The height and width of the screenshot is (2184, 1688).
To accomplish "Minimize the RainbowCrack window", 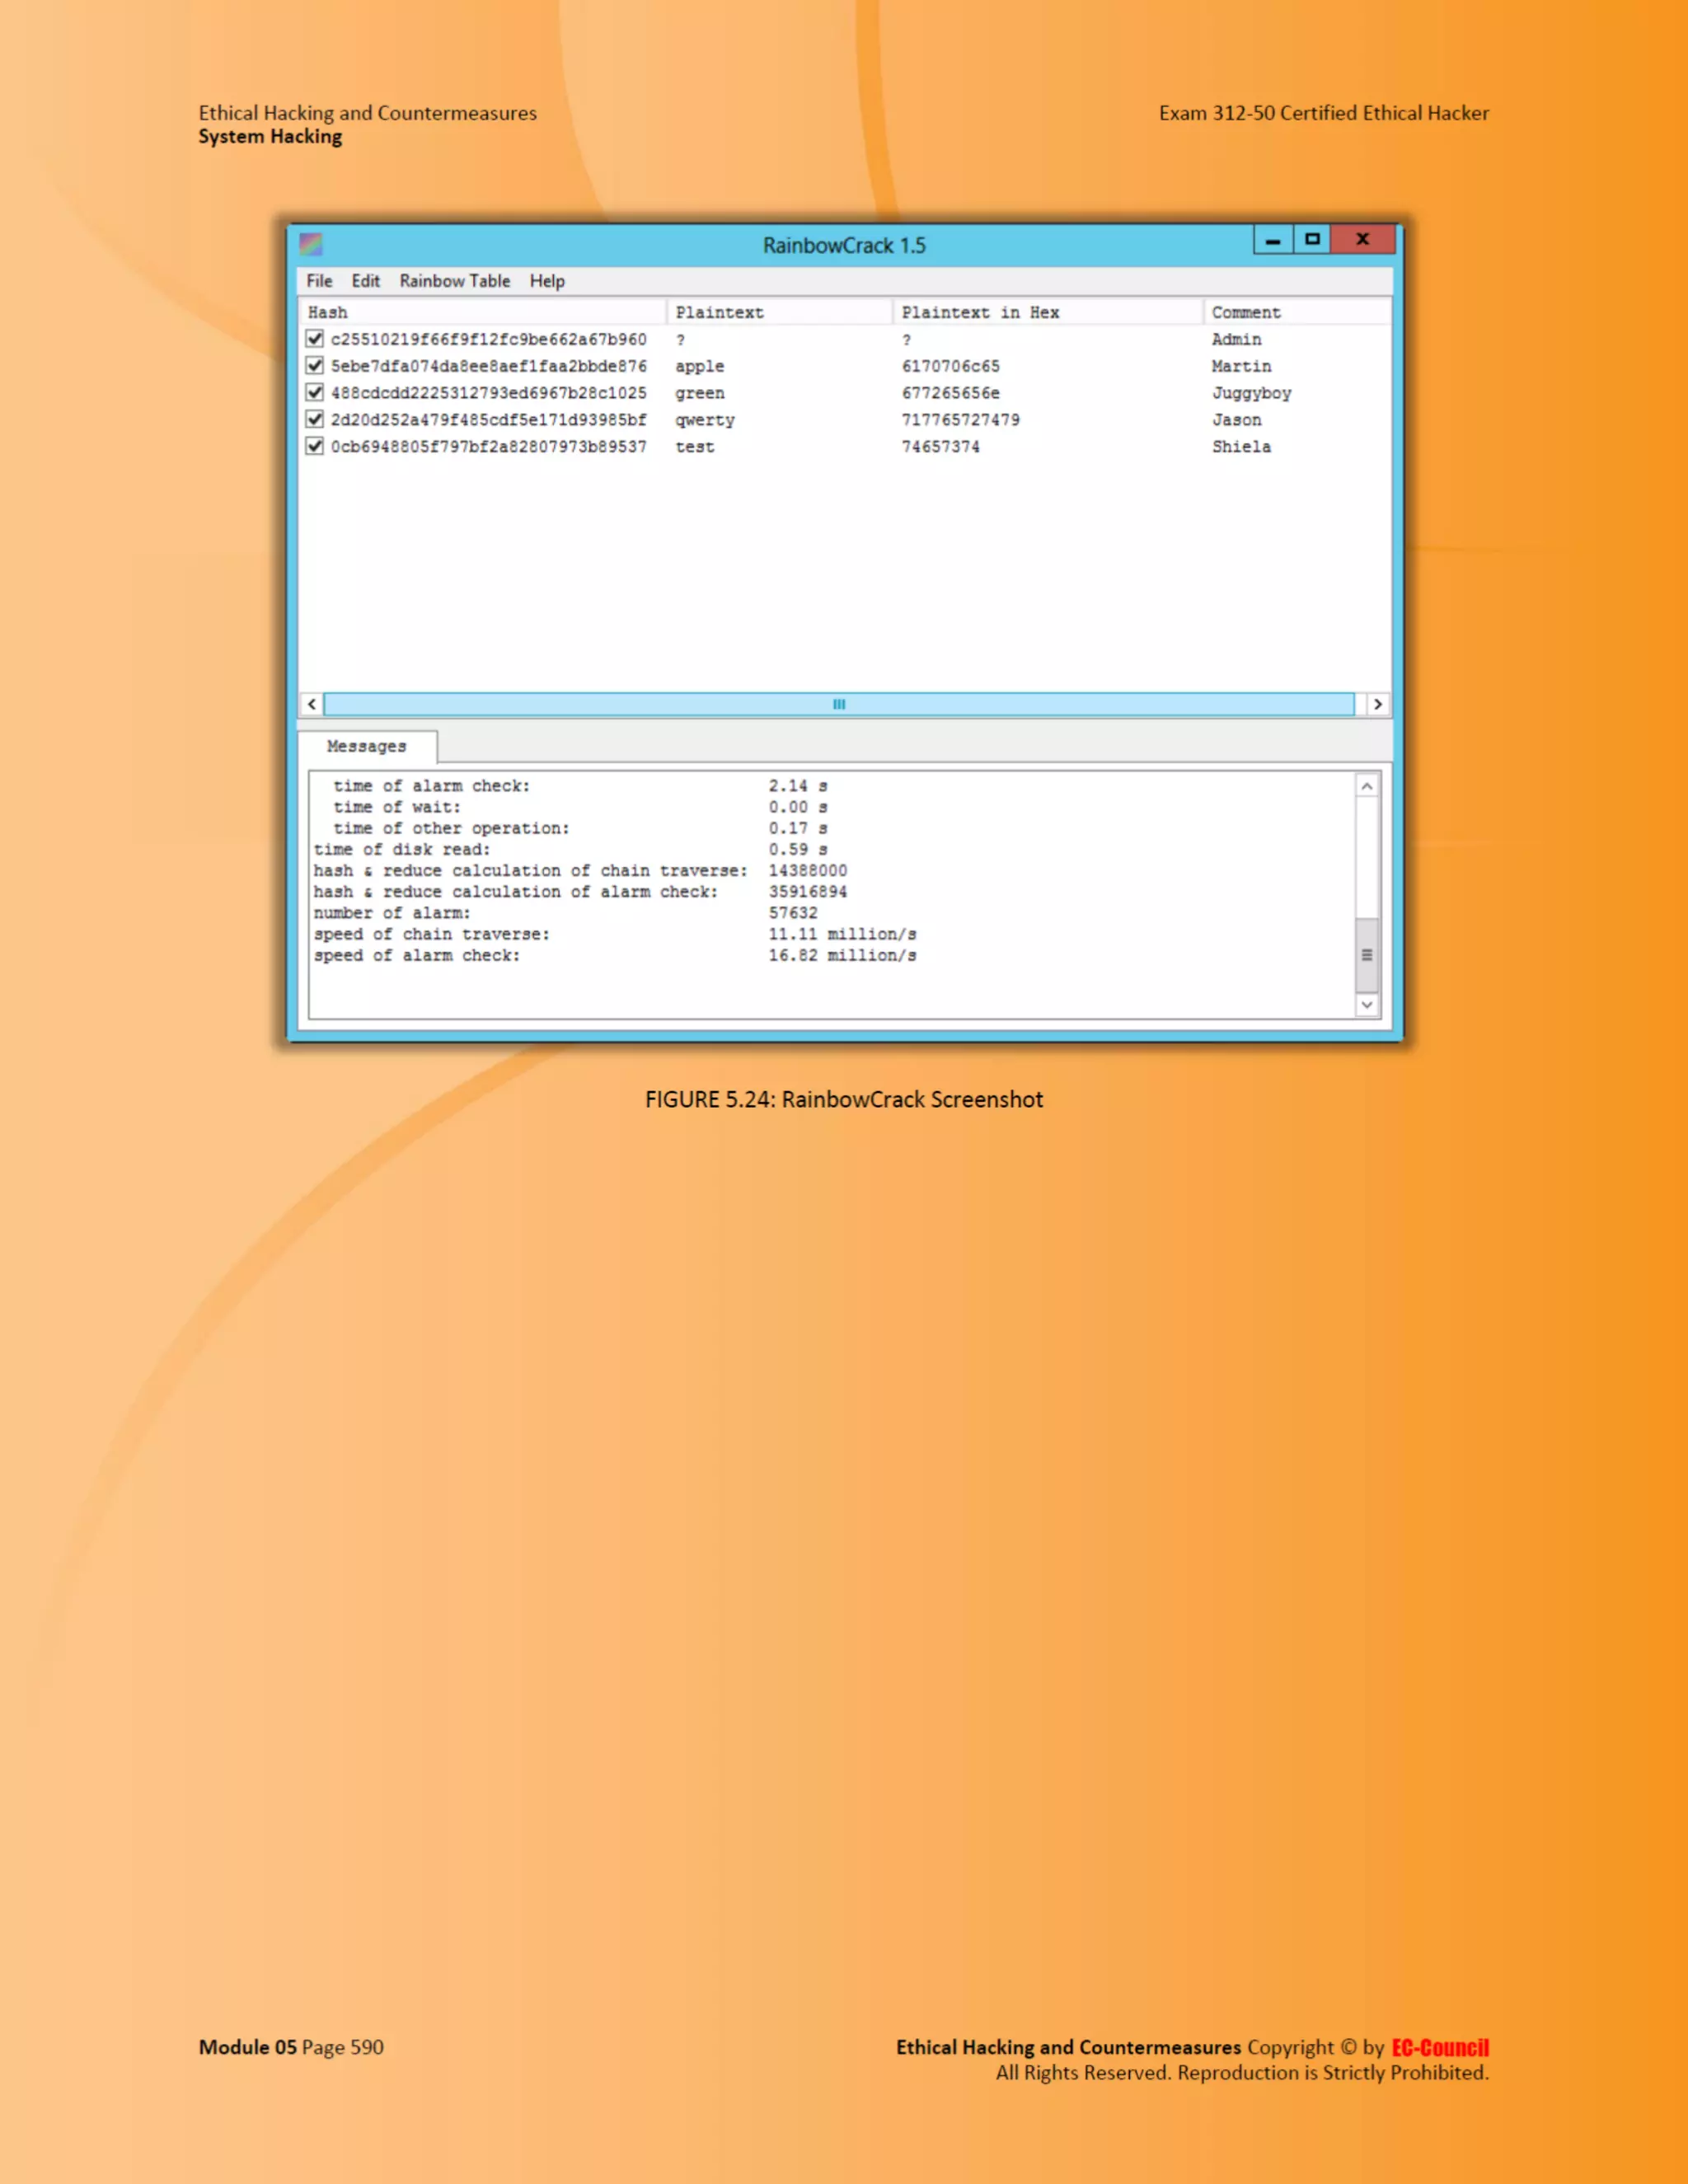I will 1273,240.
